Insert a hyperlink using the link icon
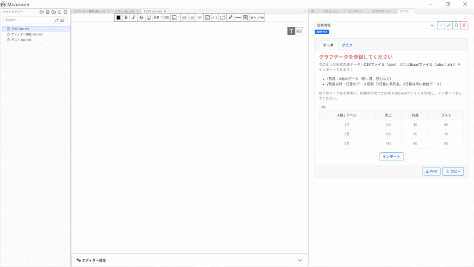The image size is (474, 267). [x=167, y=18]
